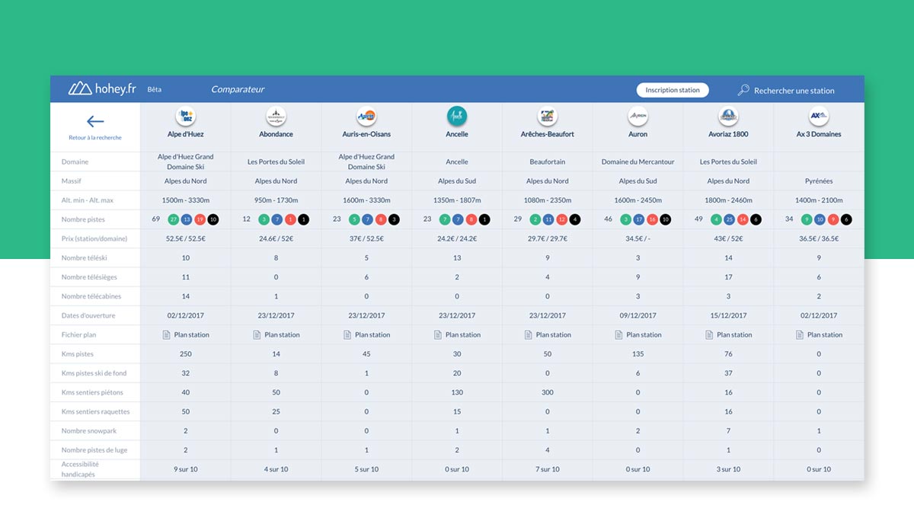Focus the Rechercher une station search field
The height and width of the screenshot is (518, 914).
pyautogui.click(x=794, y=91)
